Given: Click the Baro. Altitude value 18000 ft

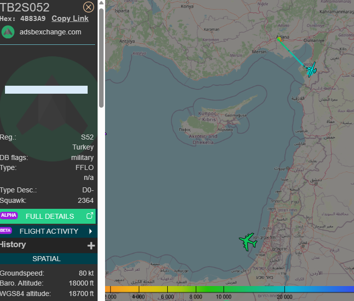Looking at the screenshot, I should pyautogui.click(x=81, y=283).
